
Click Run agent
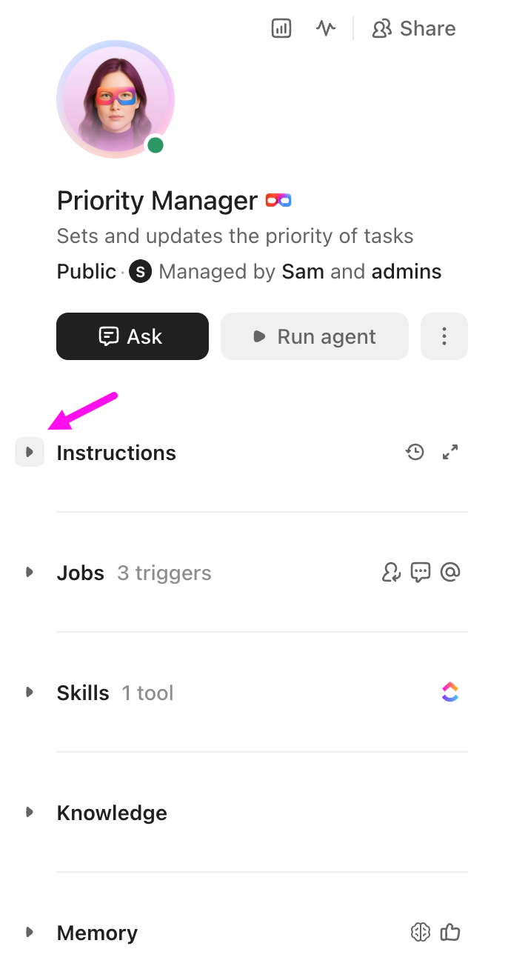pos(314,336)
